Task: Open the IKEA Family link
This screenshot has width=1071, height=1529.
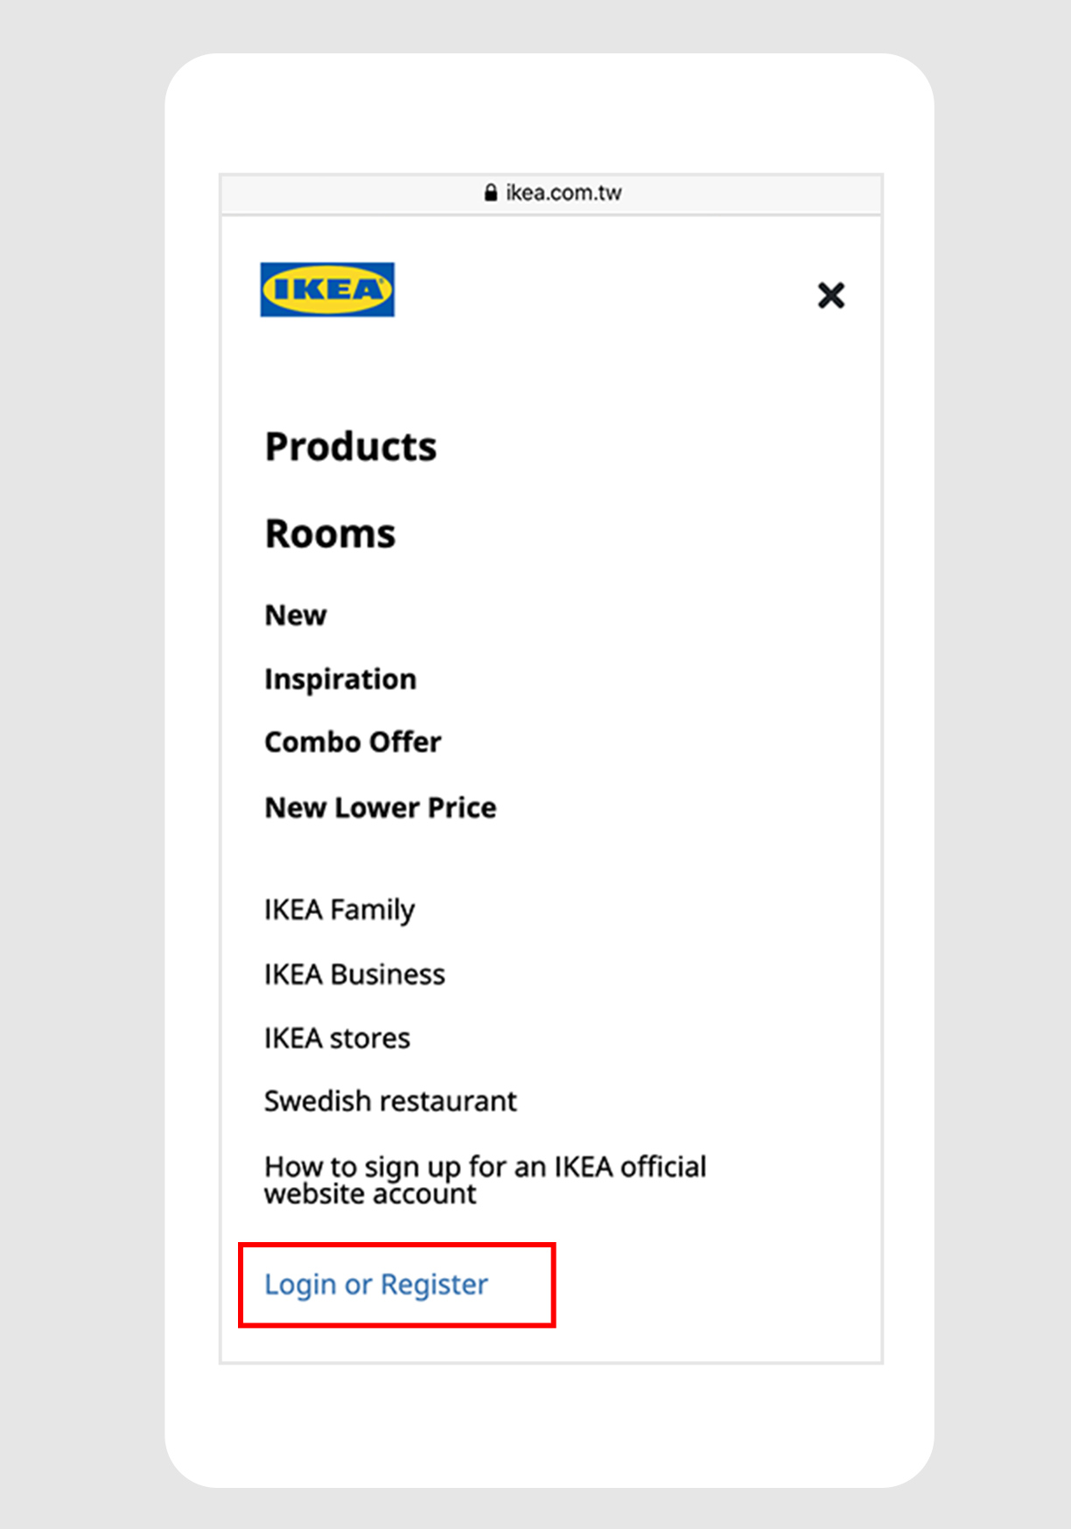Action: pos(339,910)
